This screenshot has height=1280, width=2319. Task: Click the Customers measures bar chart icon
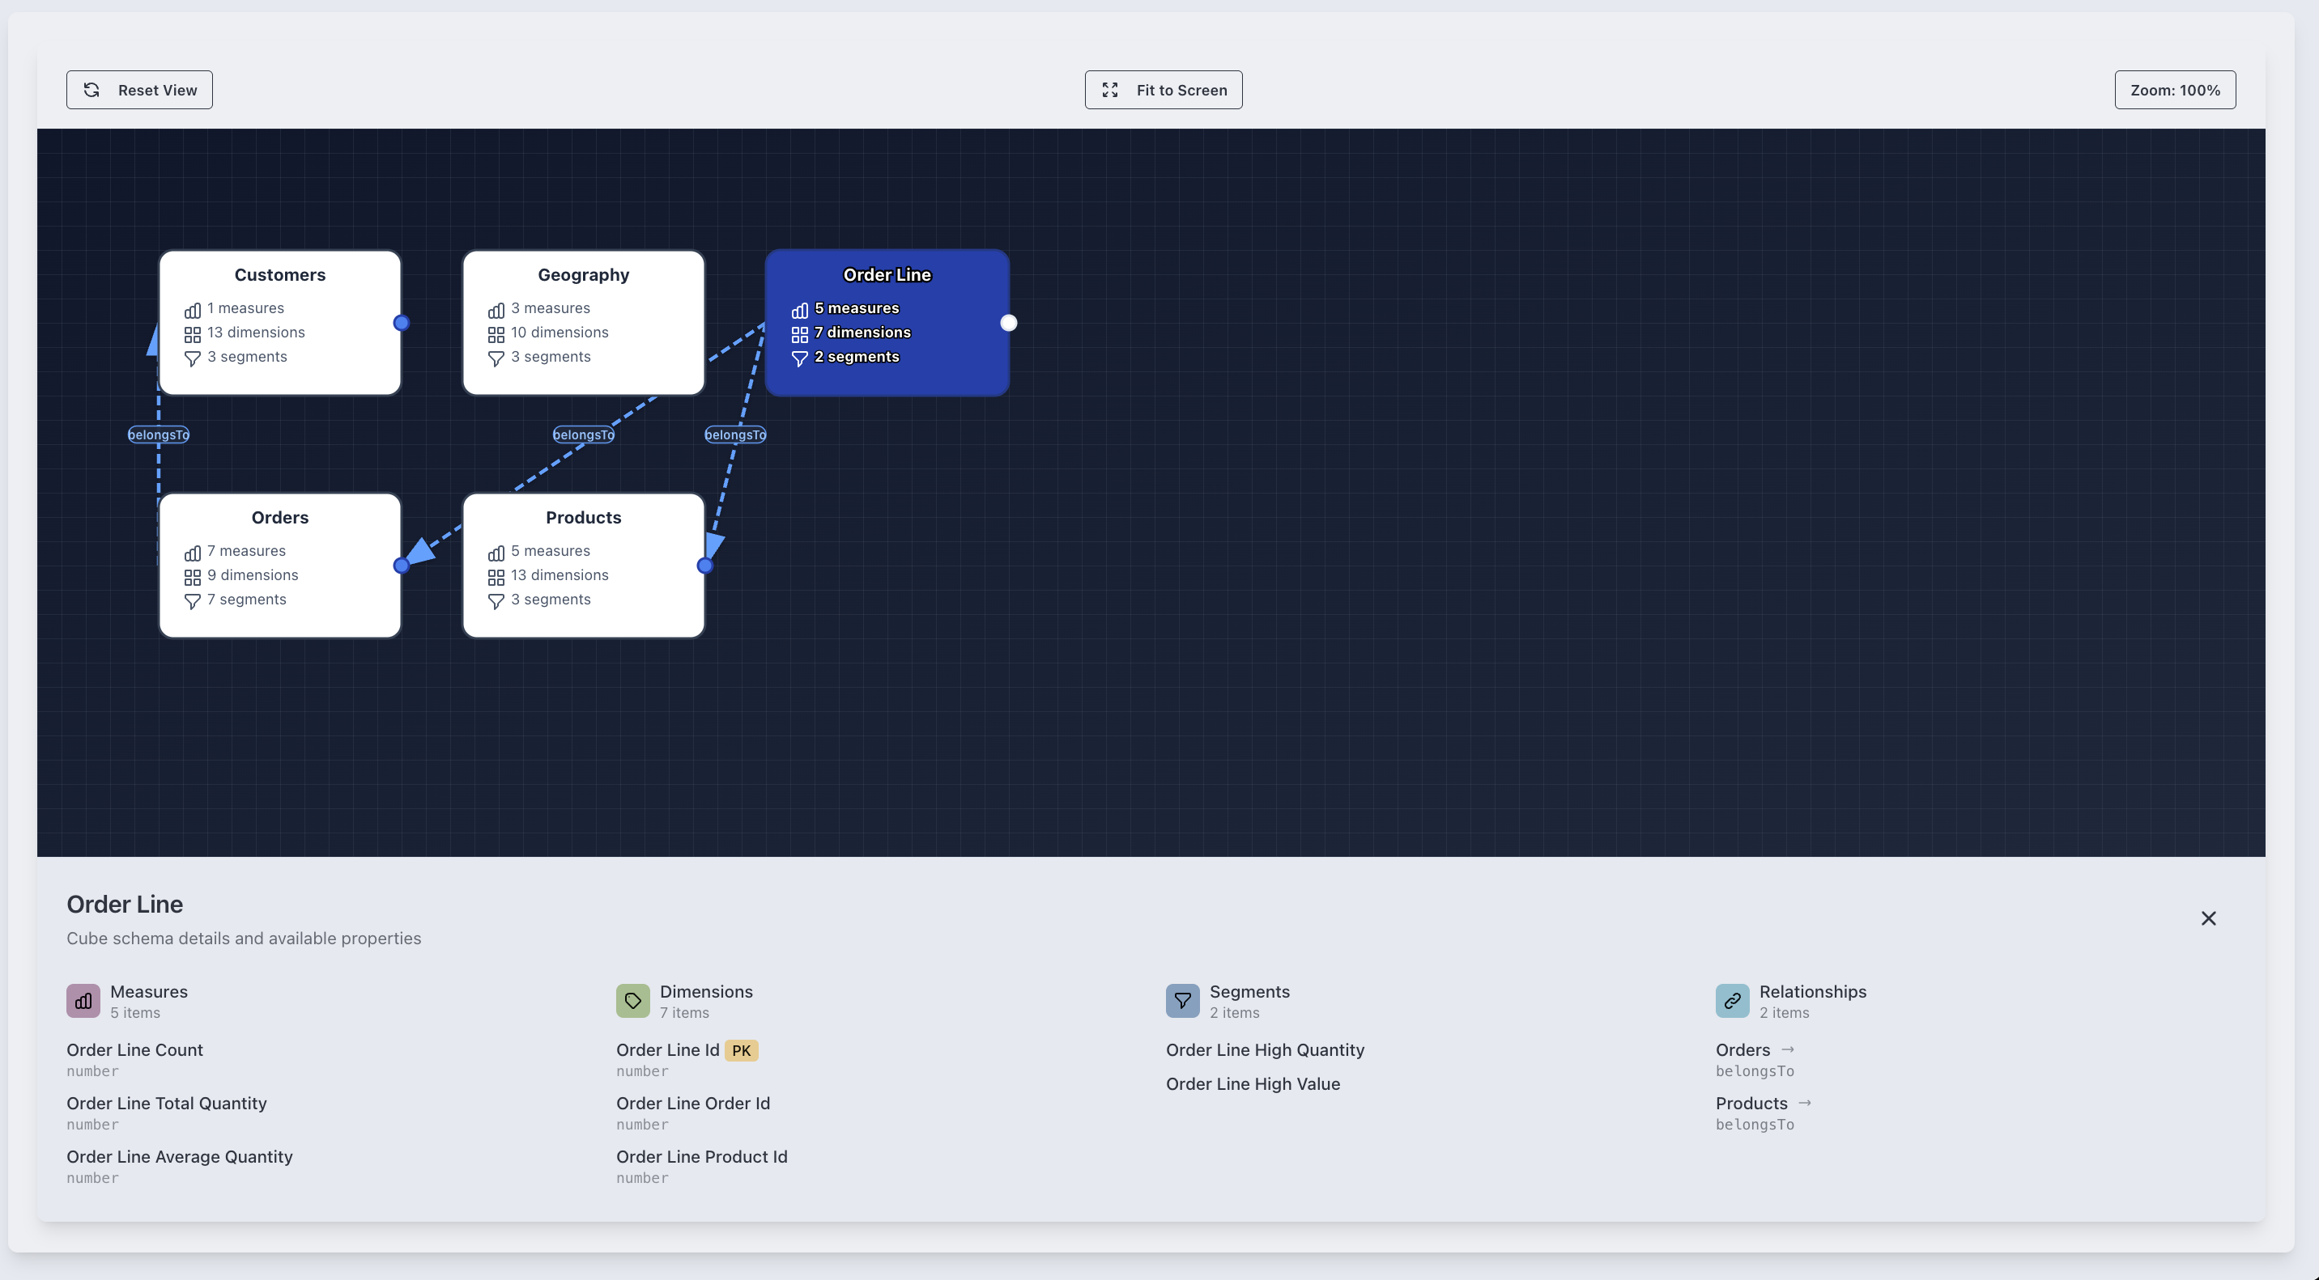[x=193, y=311]
